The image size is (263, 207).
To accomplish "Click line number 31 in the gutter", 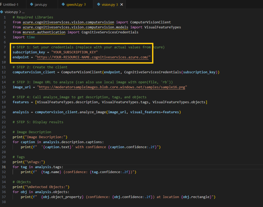I will [x=4, y=167].
